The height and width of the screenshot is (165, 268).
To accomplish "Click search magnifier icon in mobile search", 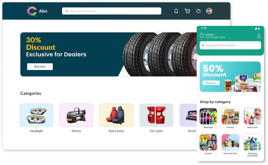I will (203, 45).
